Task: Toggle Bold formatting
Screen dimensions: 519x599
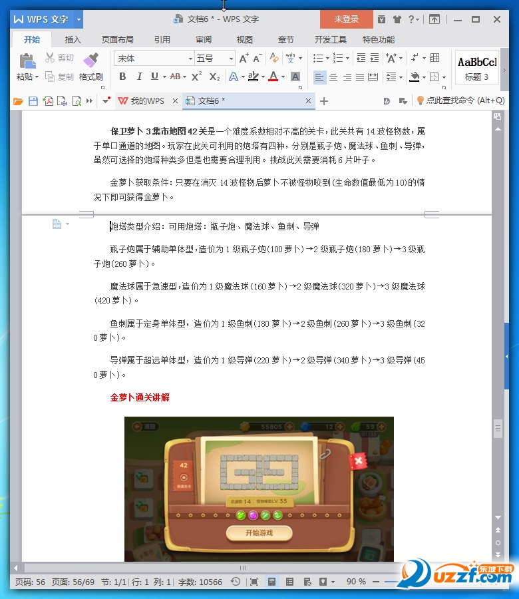Action: (x=122, y=77)
